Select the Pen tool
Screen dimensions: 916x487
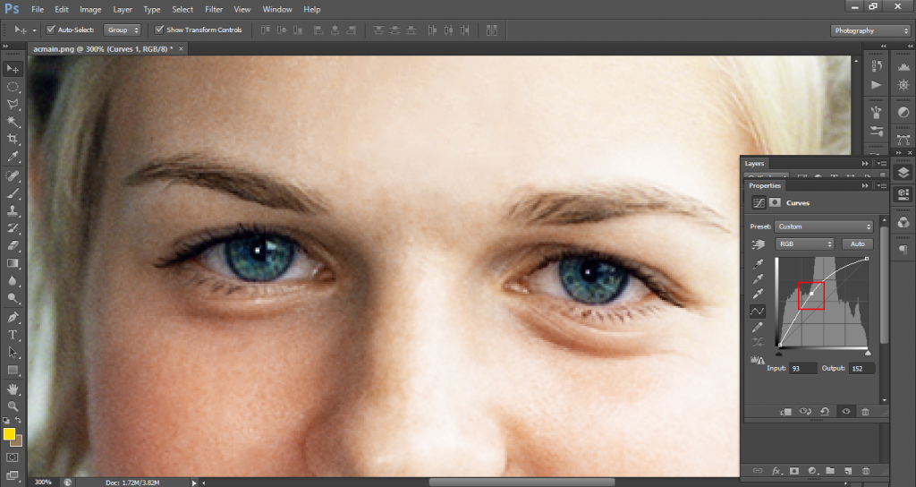[13, 318]
